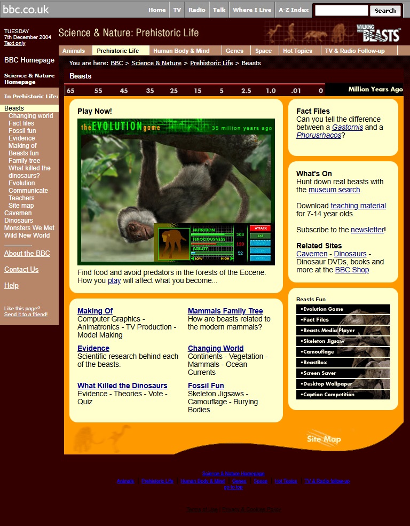This screenshot has height=526, width=410.
Task: Open Family tree in sidebar
Action: pyautogui.click(x=24, y=161)
